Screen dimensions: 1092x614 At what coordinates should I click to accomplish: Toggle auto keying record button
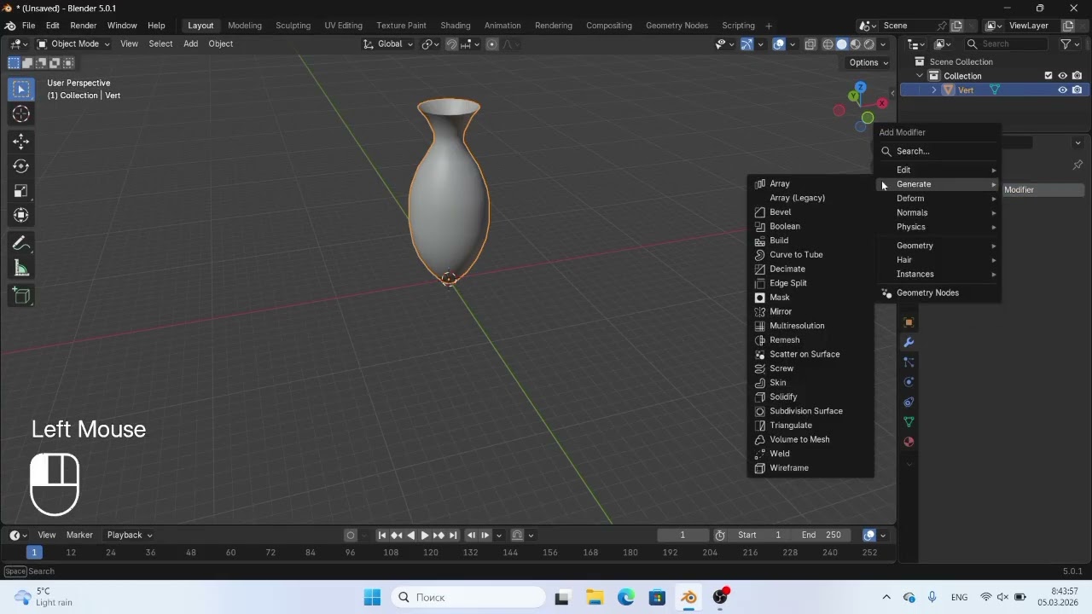351,536
